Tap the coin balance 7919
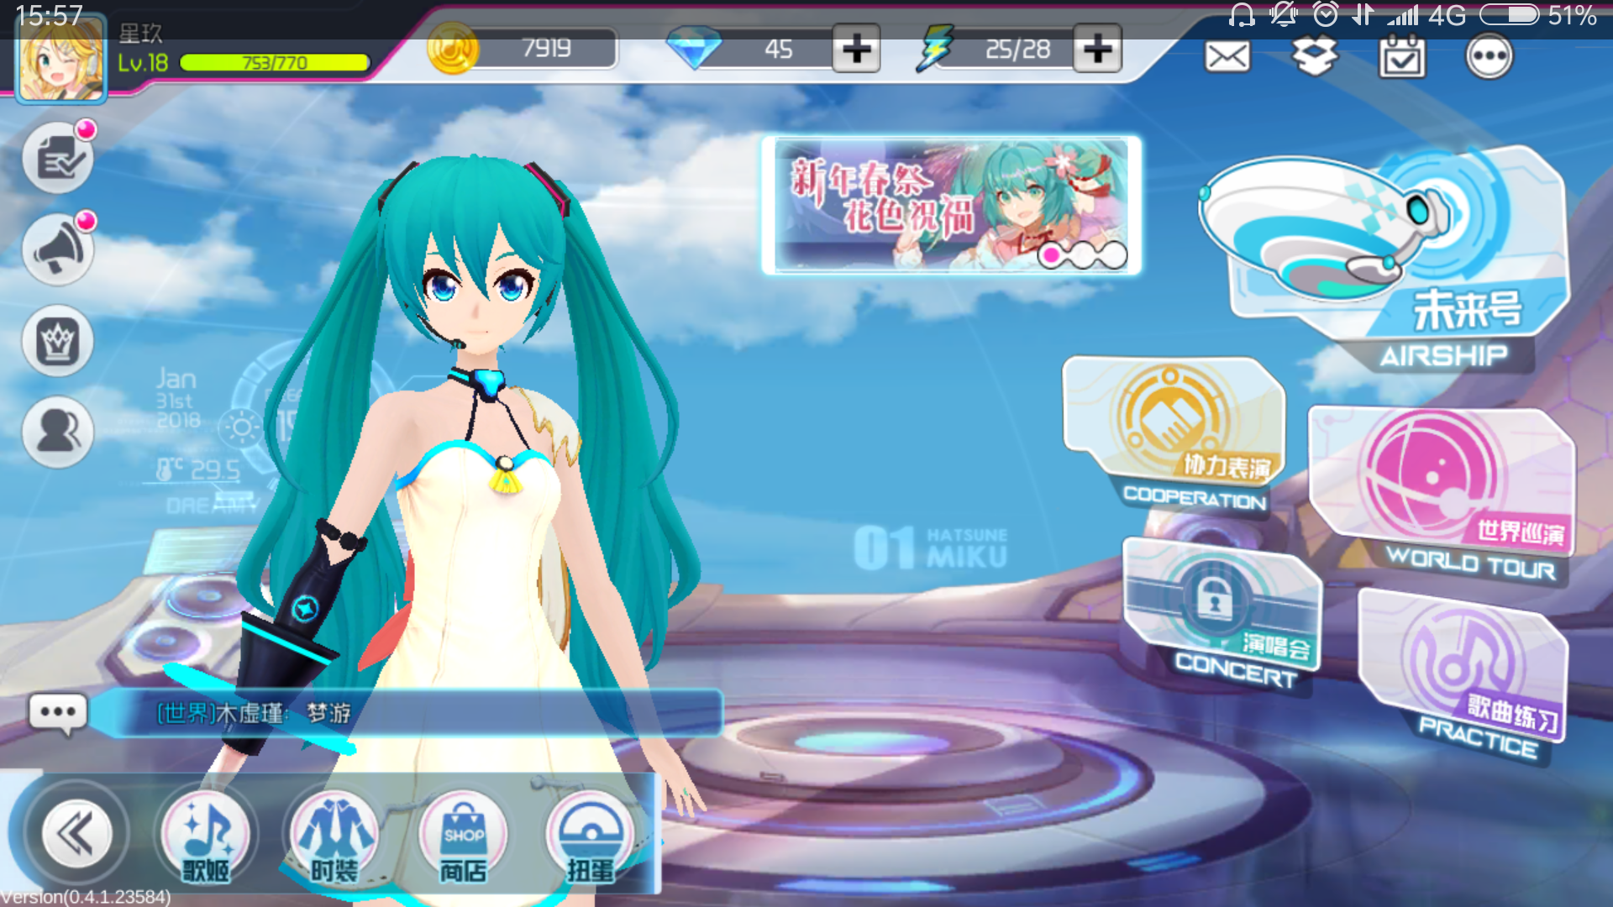The image size is (1613, 907). coord(546,49)
